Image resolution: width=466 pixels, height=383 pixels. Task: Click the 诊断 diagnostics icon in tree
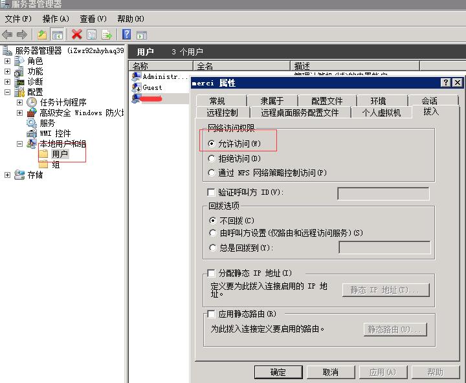pos(20,82)
